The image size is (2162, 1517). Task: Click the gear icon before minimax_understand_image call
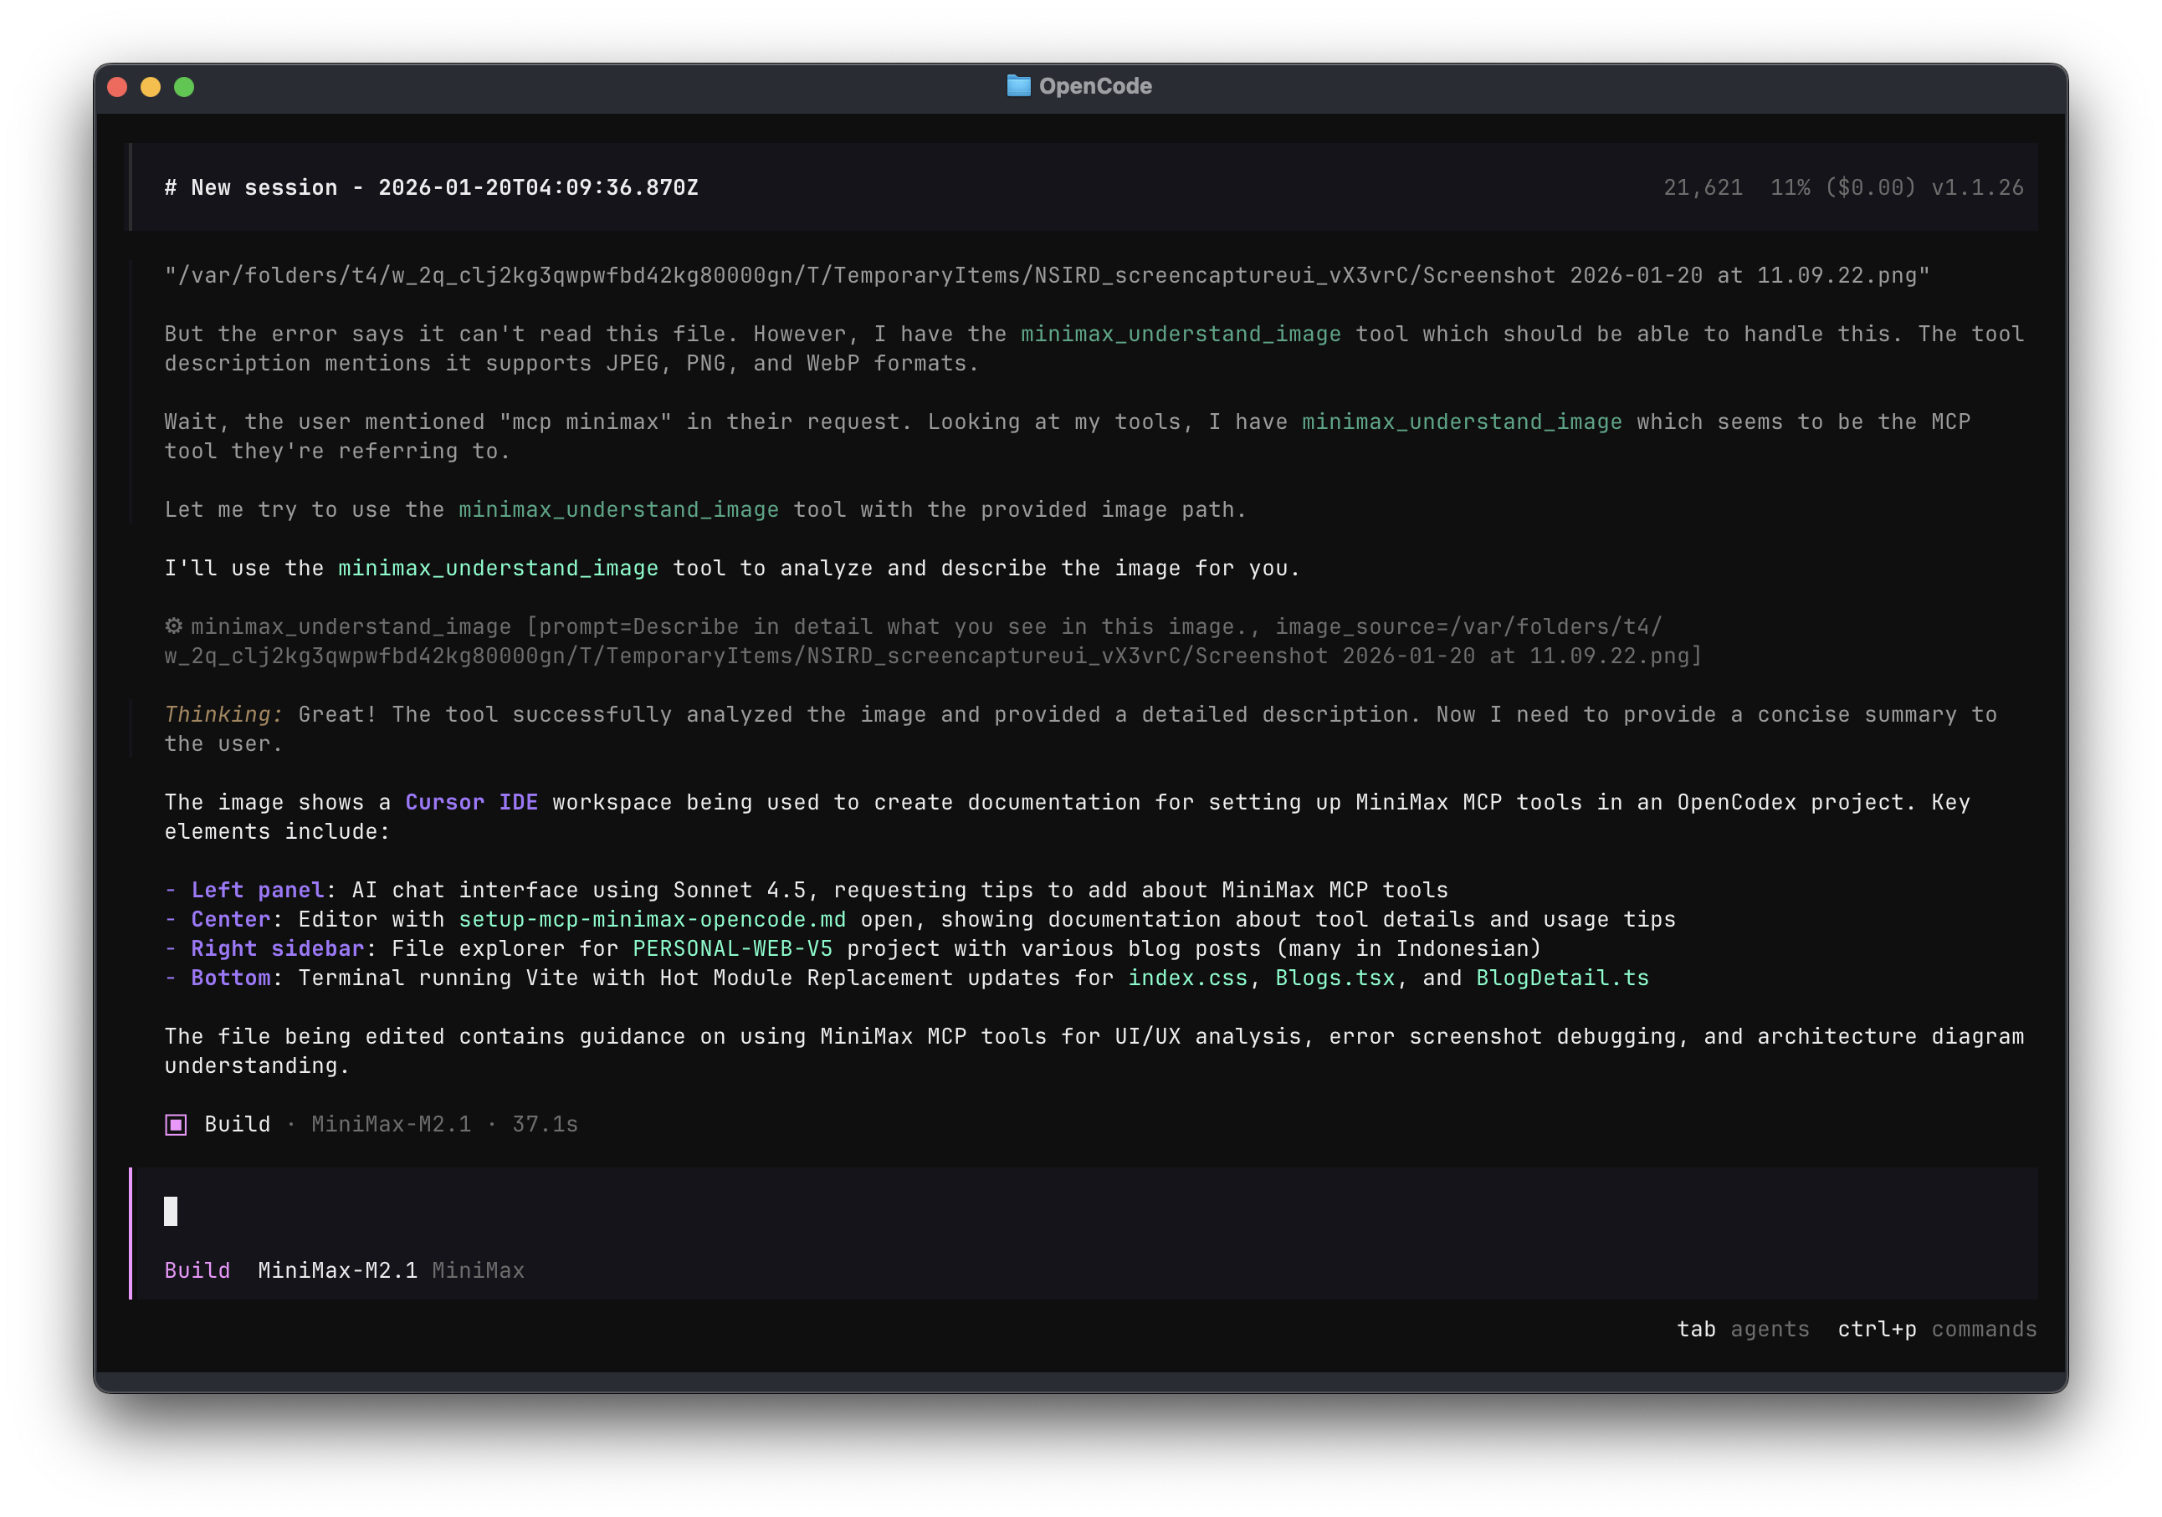pyautogui.click(x=173, y=626)
